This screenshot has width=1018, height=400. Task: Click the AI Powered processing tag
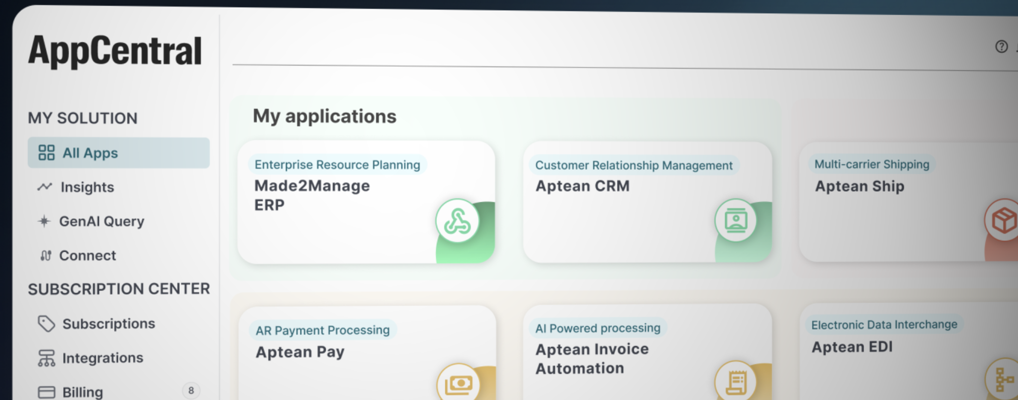[598, 328]
